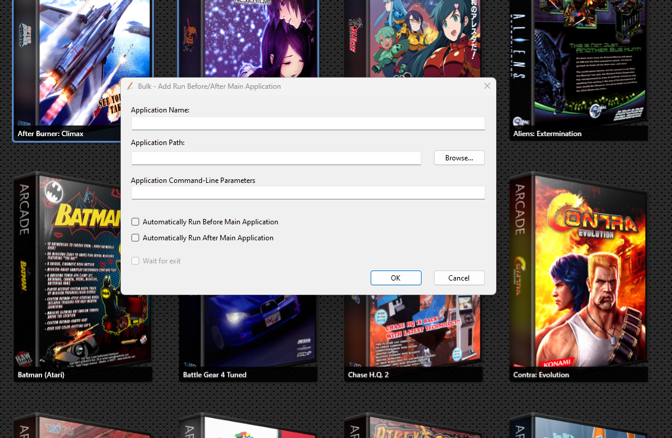Image resolution: width=672 pixels, height=438 pixels.
Task: Confirm the dialog with OK
Action: 396,278
